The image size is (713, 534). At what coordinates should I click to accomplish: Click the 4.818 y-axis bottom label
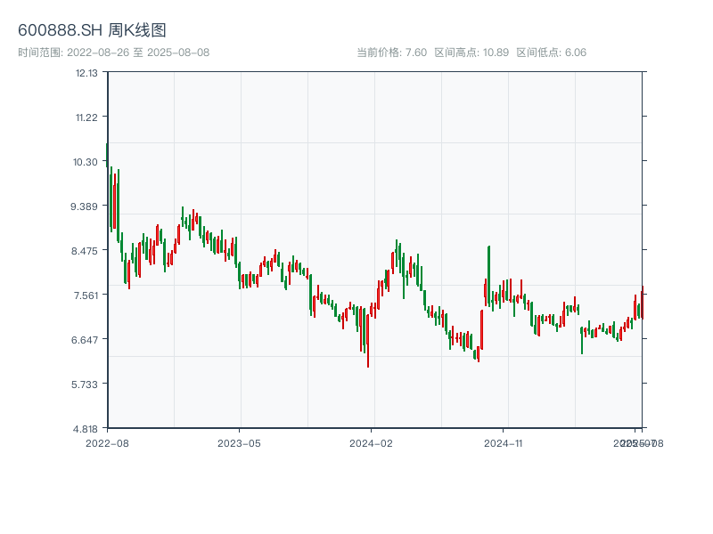point(86,429)
